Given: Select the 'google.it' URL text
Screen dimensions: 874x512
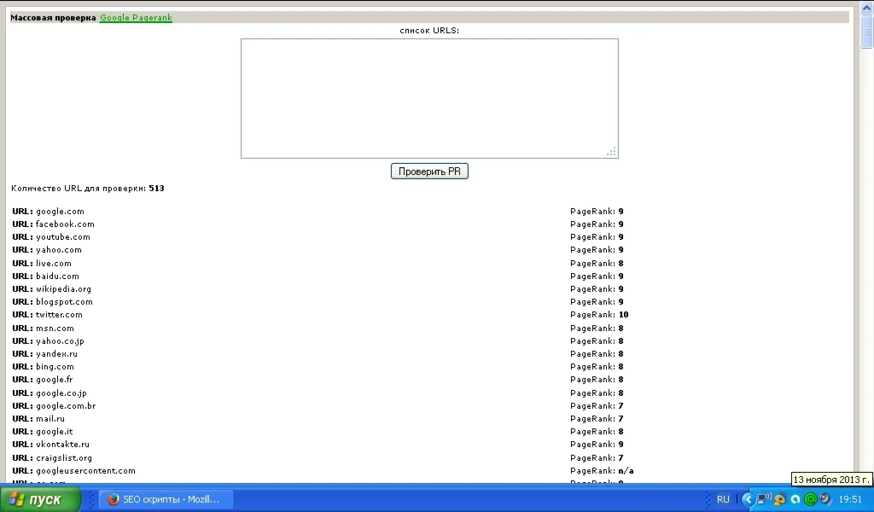Looking at the screenshot, I should click(54, 432).
